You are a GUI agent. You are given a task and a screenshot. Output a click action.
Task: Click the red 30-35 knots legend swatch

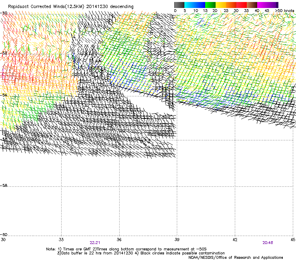point(242,5)
